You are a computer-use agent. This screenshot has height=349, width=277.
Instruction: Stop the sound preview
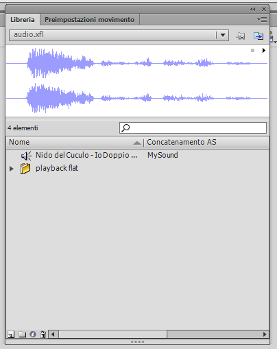252,50
